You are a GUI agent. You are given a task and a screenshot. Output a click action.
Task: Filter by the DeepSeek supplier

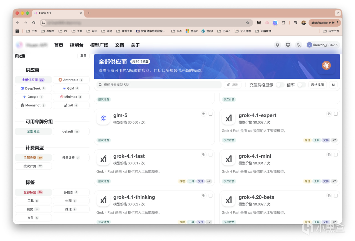click(33, 88)
